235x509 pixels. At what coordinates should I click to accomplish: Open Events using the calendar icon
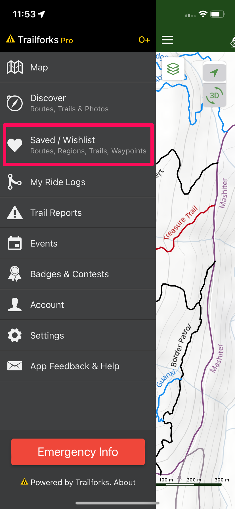point(14,243)
